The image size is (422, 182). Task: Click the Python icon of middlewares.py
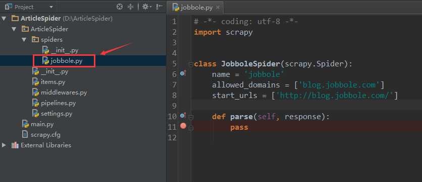click(x=35, y=92)
